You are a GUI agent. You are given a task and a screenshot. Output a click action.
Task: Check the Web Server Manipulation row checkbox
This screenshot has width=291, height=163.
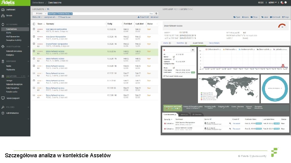click(x=34, y=37)
